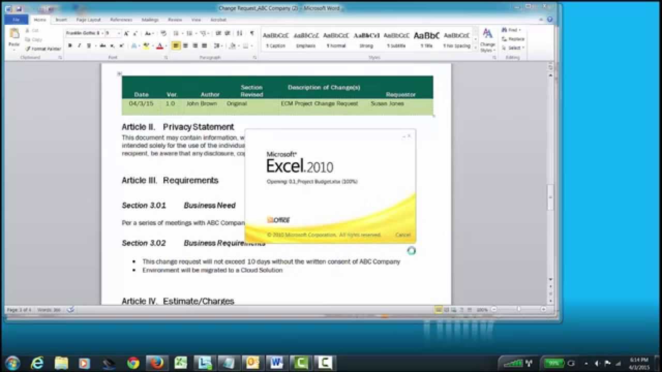Apply the Caption style
662x372 pixels.
click(276, 40)
